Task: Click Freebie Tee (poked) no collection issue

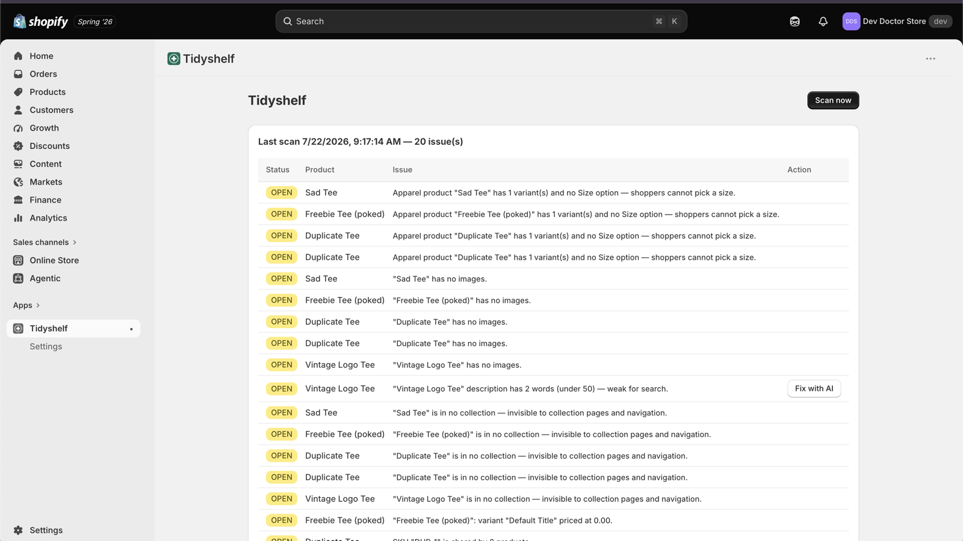Action: point(552,435)
